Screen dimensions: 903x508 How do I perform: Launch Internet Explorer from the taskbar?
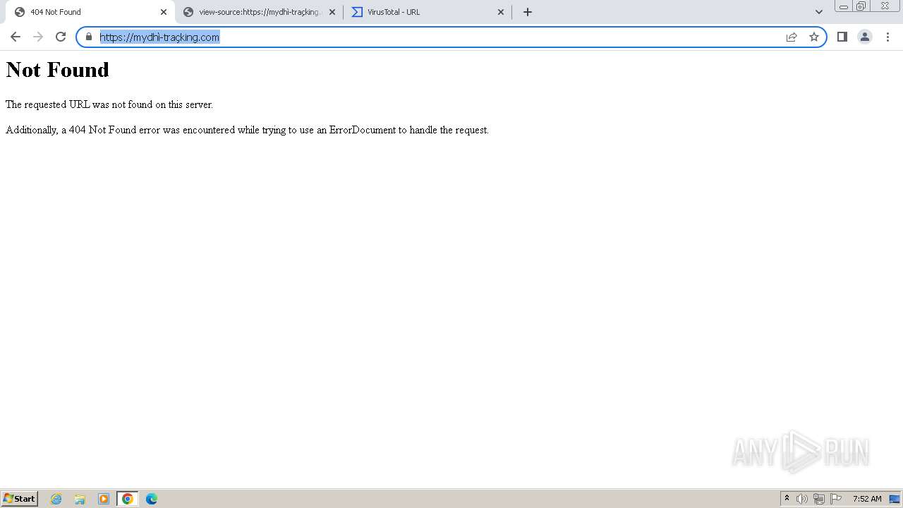pyautogui.click(x=56, y=499)
